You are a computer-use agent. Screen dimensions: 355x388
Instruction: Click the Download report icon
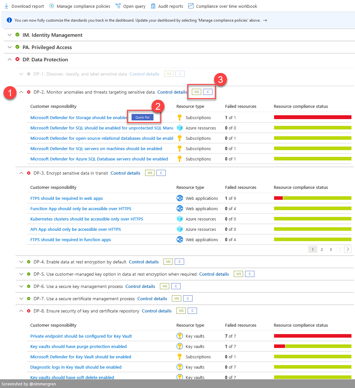pos(6,6)
